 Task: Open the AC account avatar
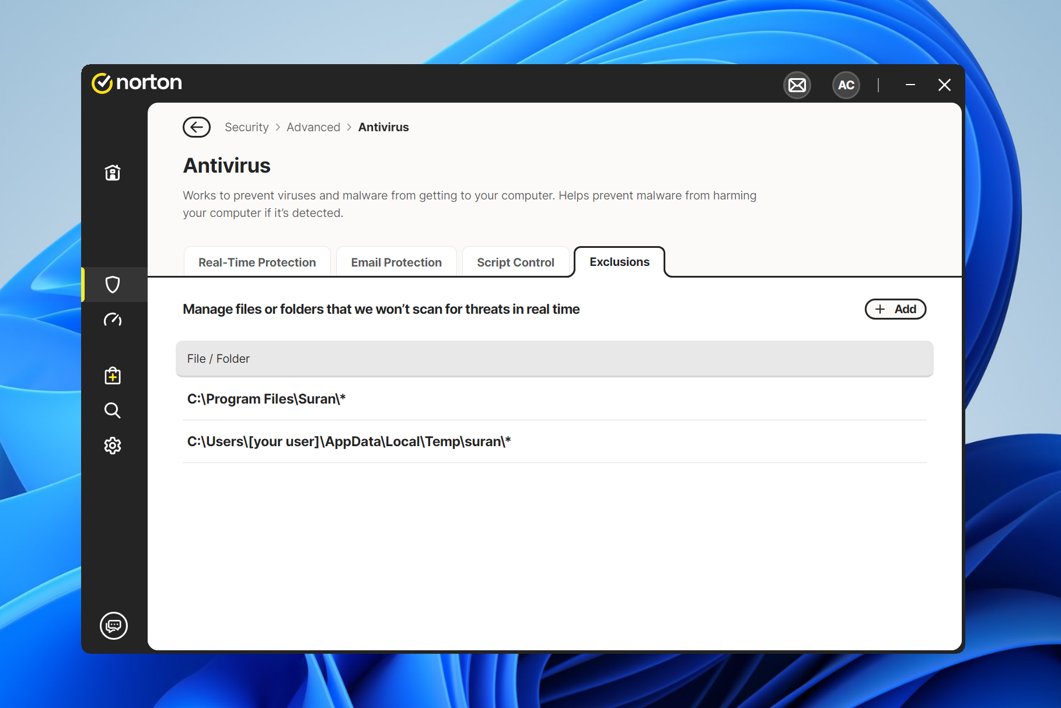click(846, 85)
